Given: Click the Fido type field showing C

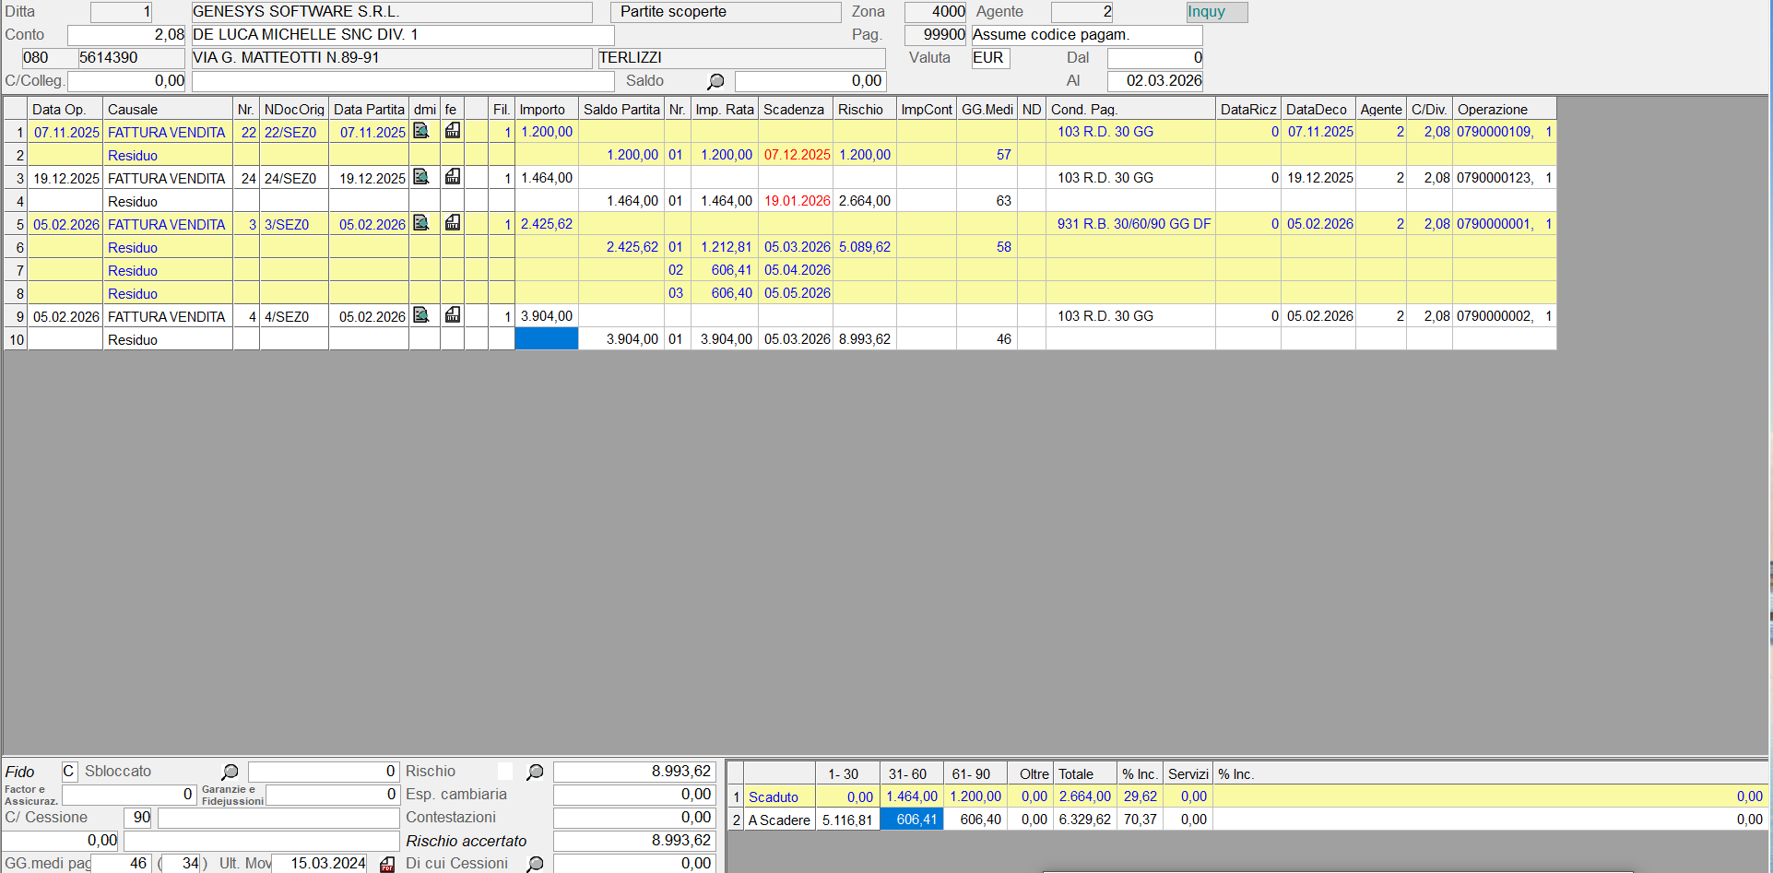Looking at the screenshot, I should click(x=69, y=772).
